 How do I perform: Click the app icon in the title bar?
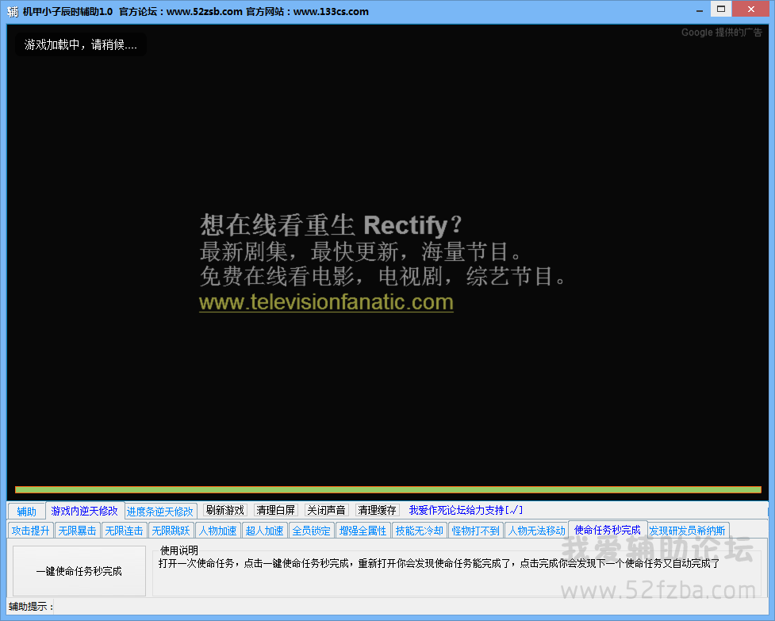(x=13, y=11)
